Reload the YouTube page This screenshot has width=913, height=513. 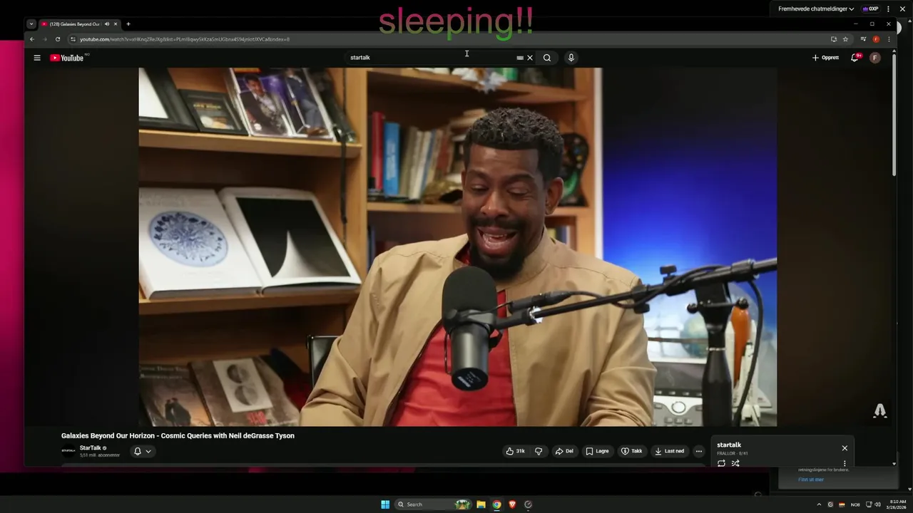point(58,39)
